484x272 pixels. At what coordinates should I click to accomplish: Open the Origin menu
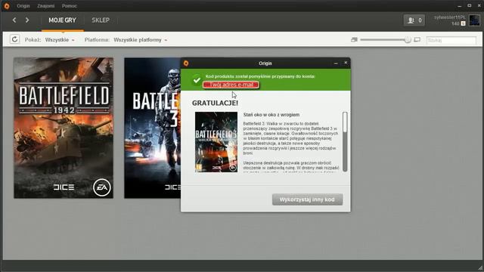[23, 6]
